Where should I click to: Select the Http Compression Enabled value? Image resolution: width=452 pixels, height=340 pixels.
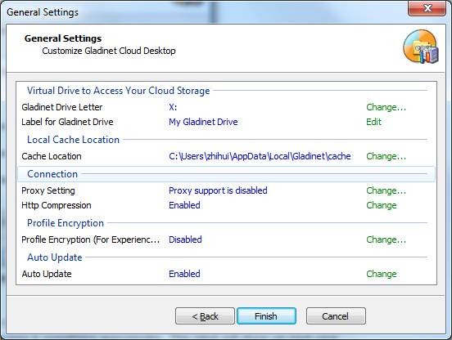184,205
